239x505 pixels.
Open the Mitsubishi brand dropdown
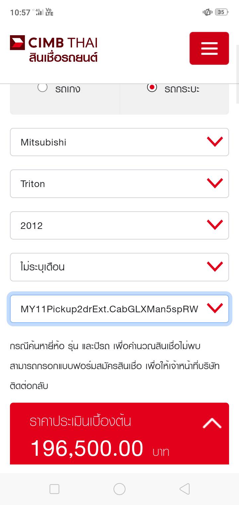point(119,142)
